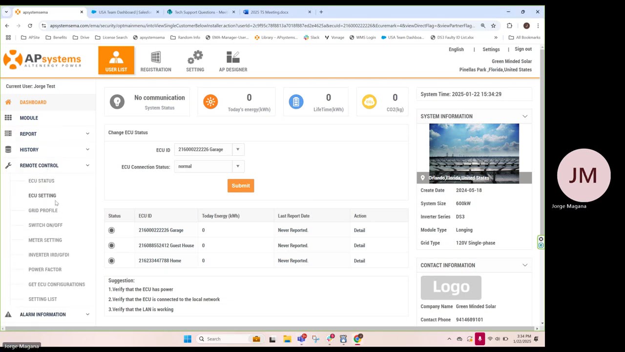Click the Remote Control wrench icon
This screenshot has height=352, width=625.
(8, 165)
